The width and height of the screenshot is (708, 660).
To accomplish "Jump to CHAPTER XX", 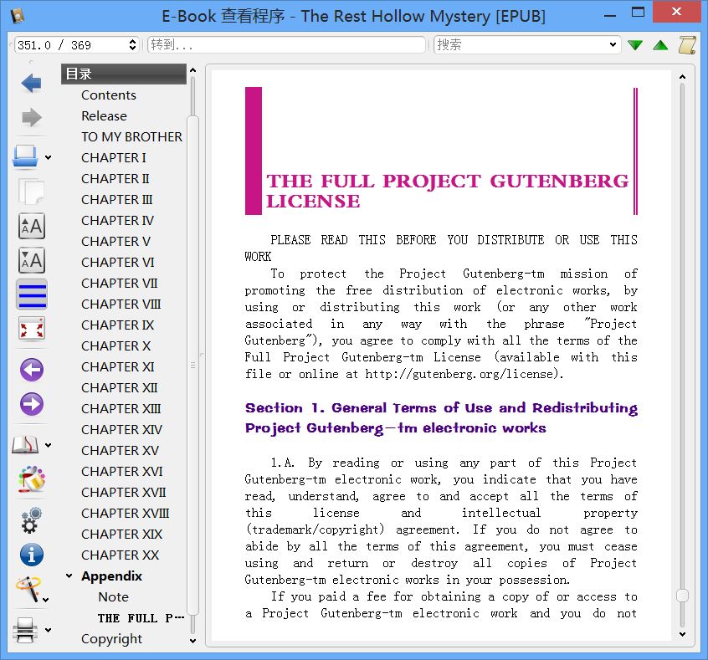I will coord(121,555).
